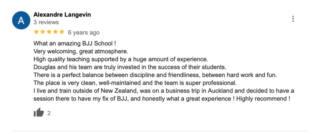Click the '6 years ago' timestamp
Screen dimensions: 314x134
pyautogui.click(x=84, y=33)
